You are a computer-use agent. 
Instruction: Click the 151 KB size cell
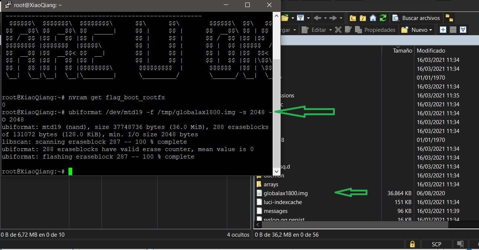tap(403, 202)
